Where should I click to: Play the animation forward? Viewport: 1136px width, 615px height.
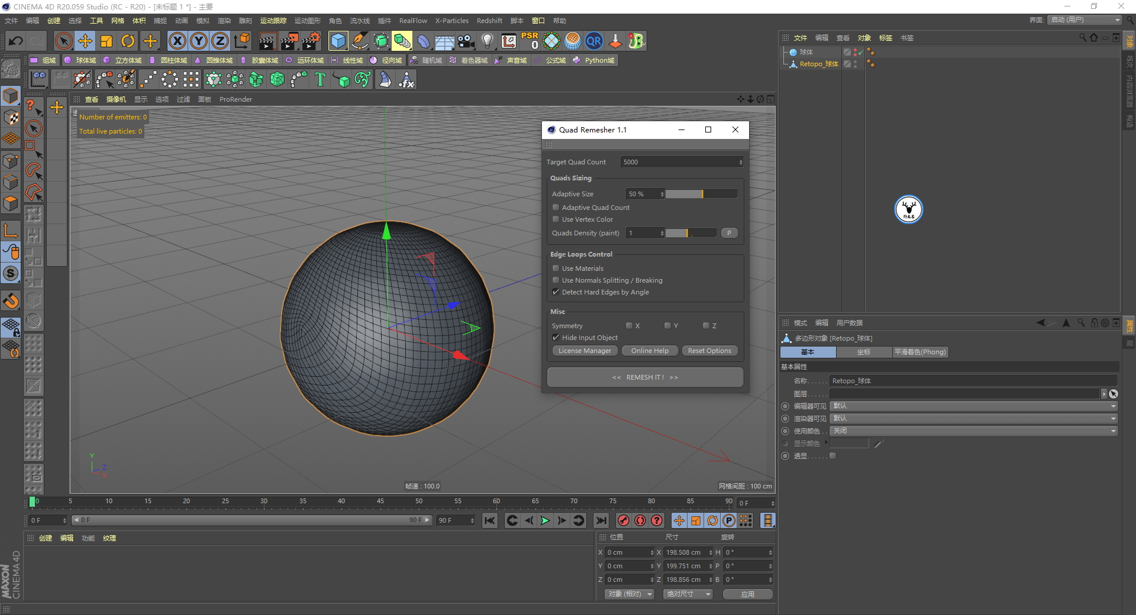pos(545,520)
